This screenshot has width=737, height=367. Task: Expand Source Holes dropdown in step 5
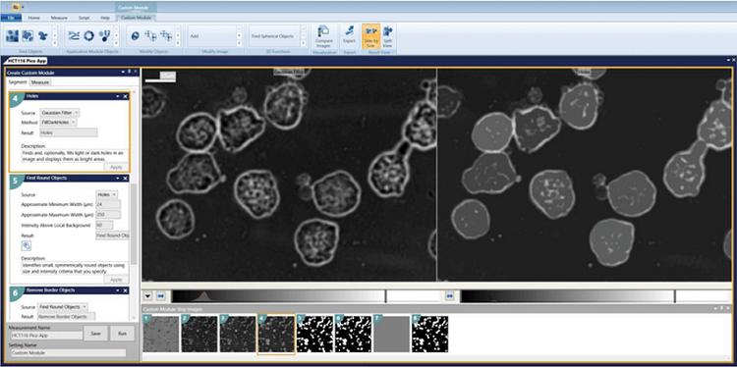click(x=107, y=194)
